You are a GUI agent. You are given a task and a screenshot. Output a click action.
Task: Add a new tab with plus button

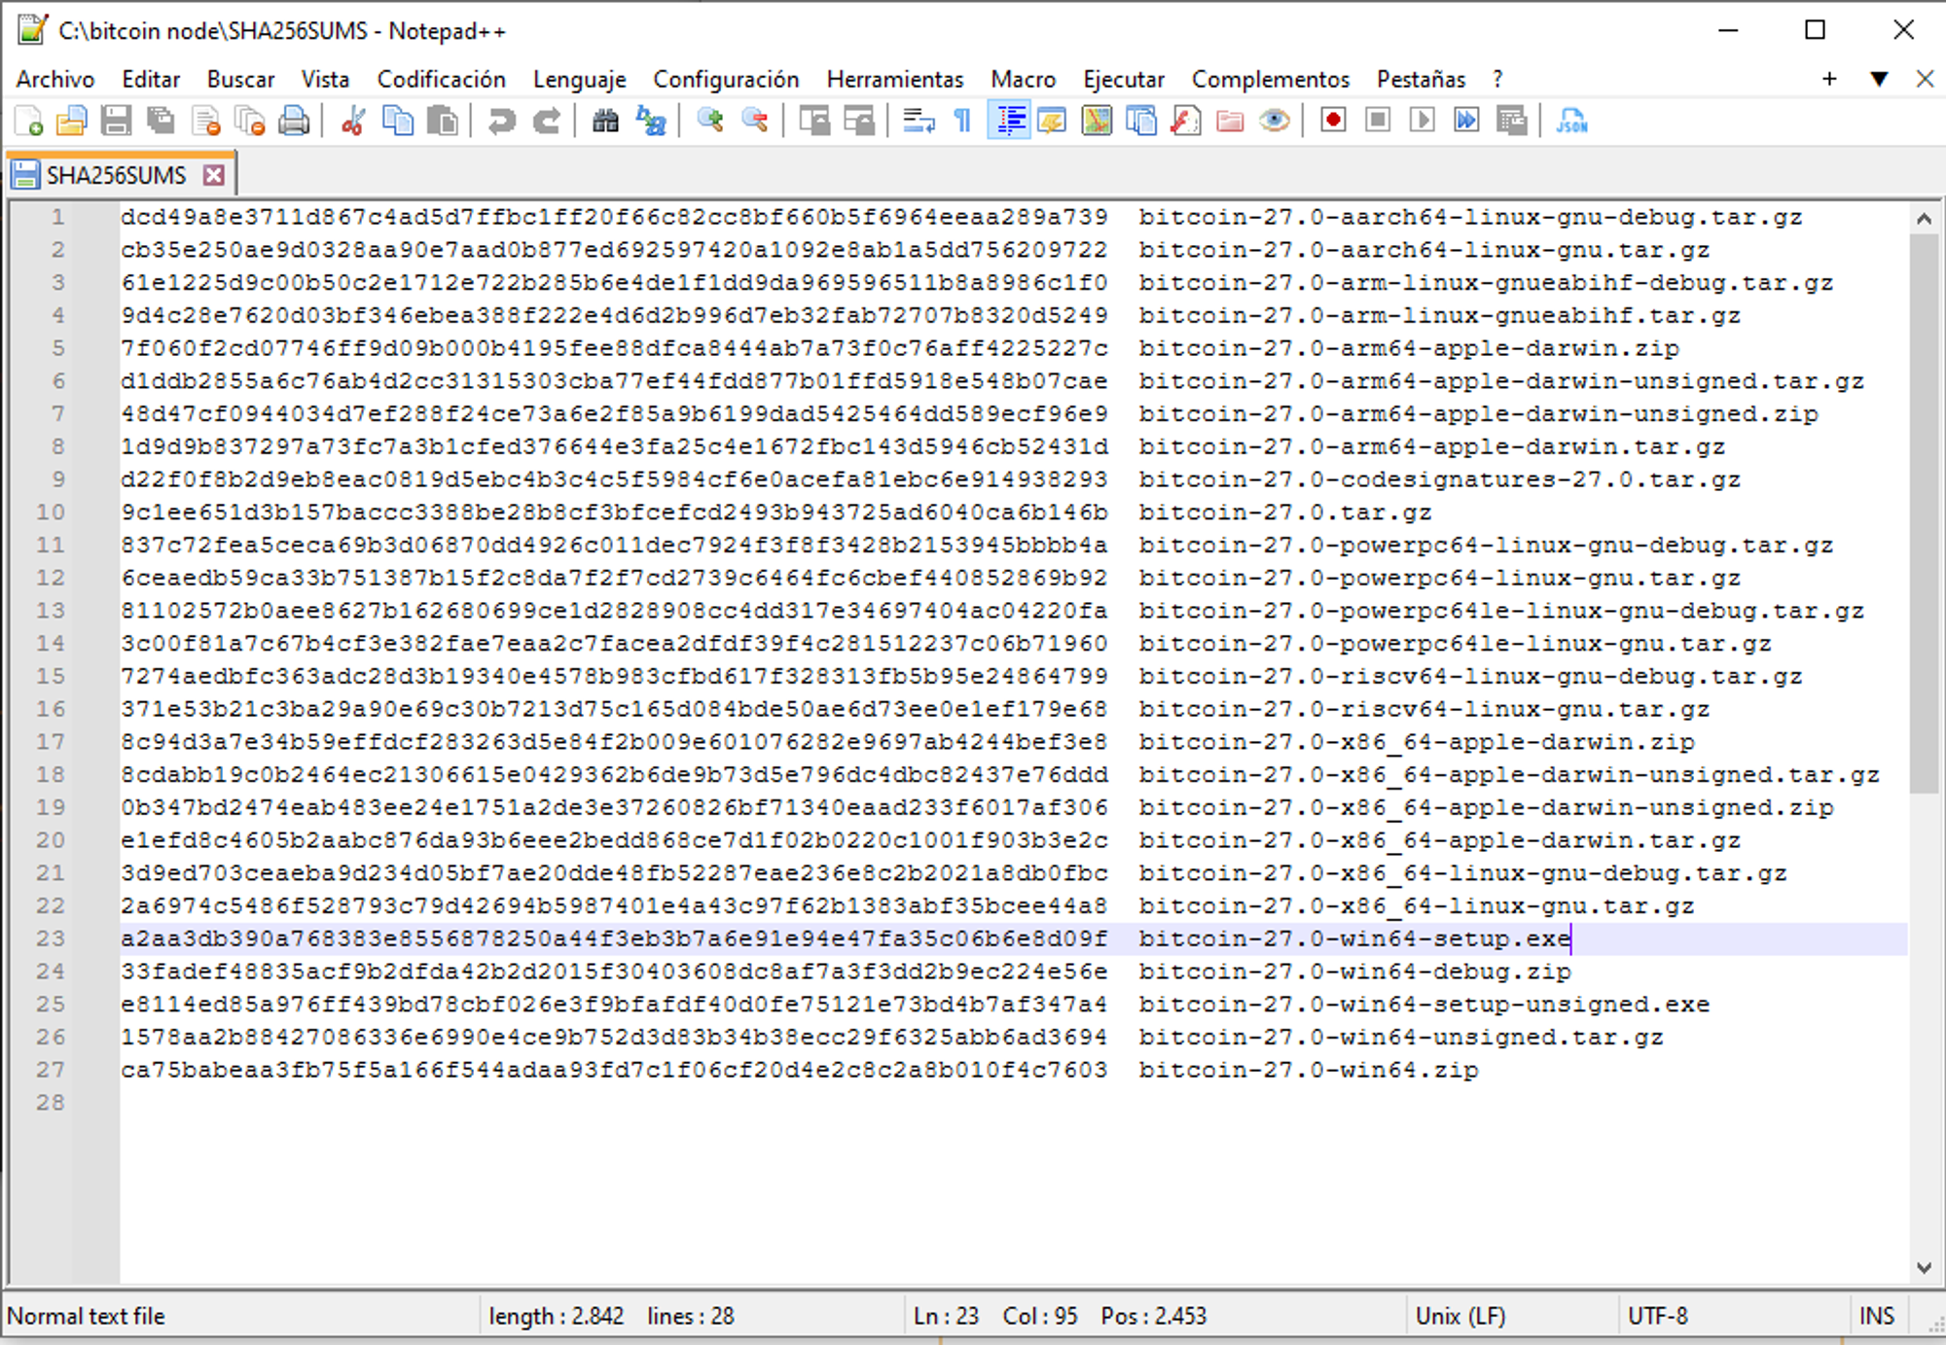click(1829, 79)
